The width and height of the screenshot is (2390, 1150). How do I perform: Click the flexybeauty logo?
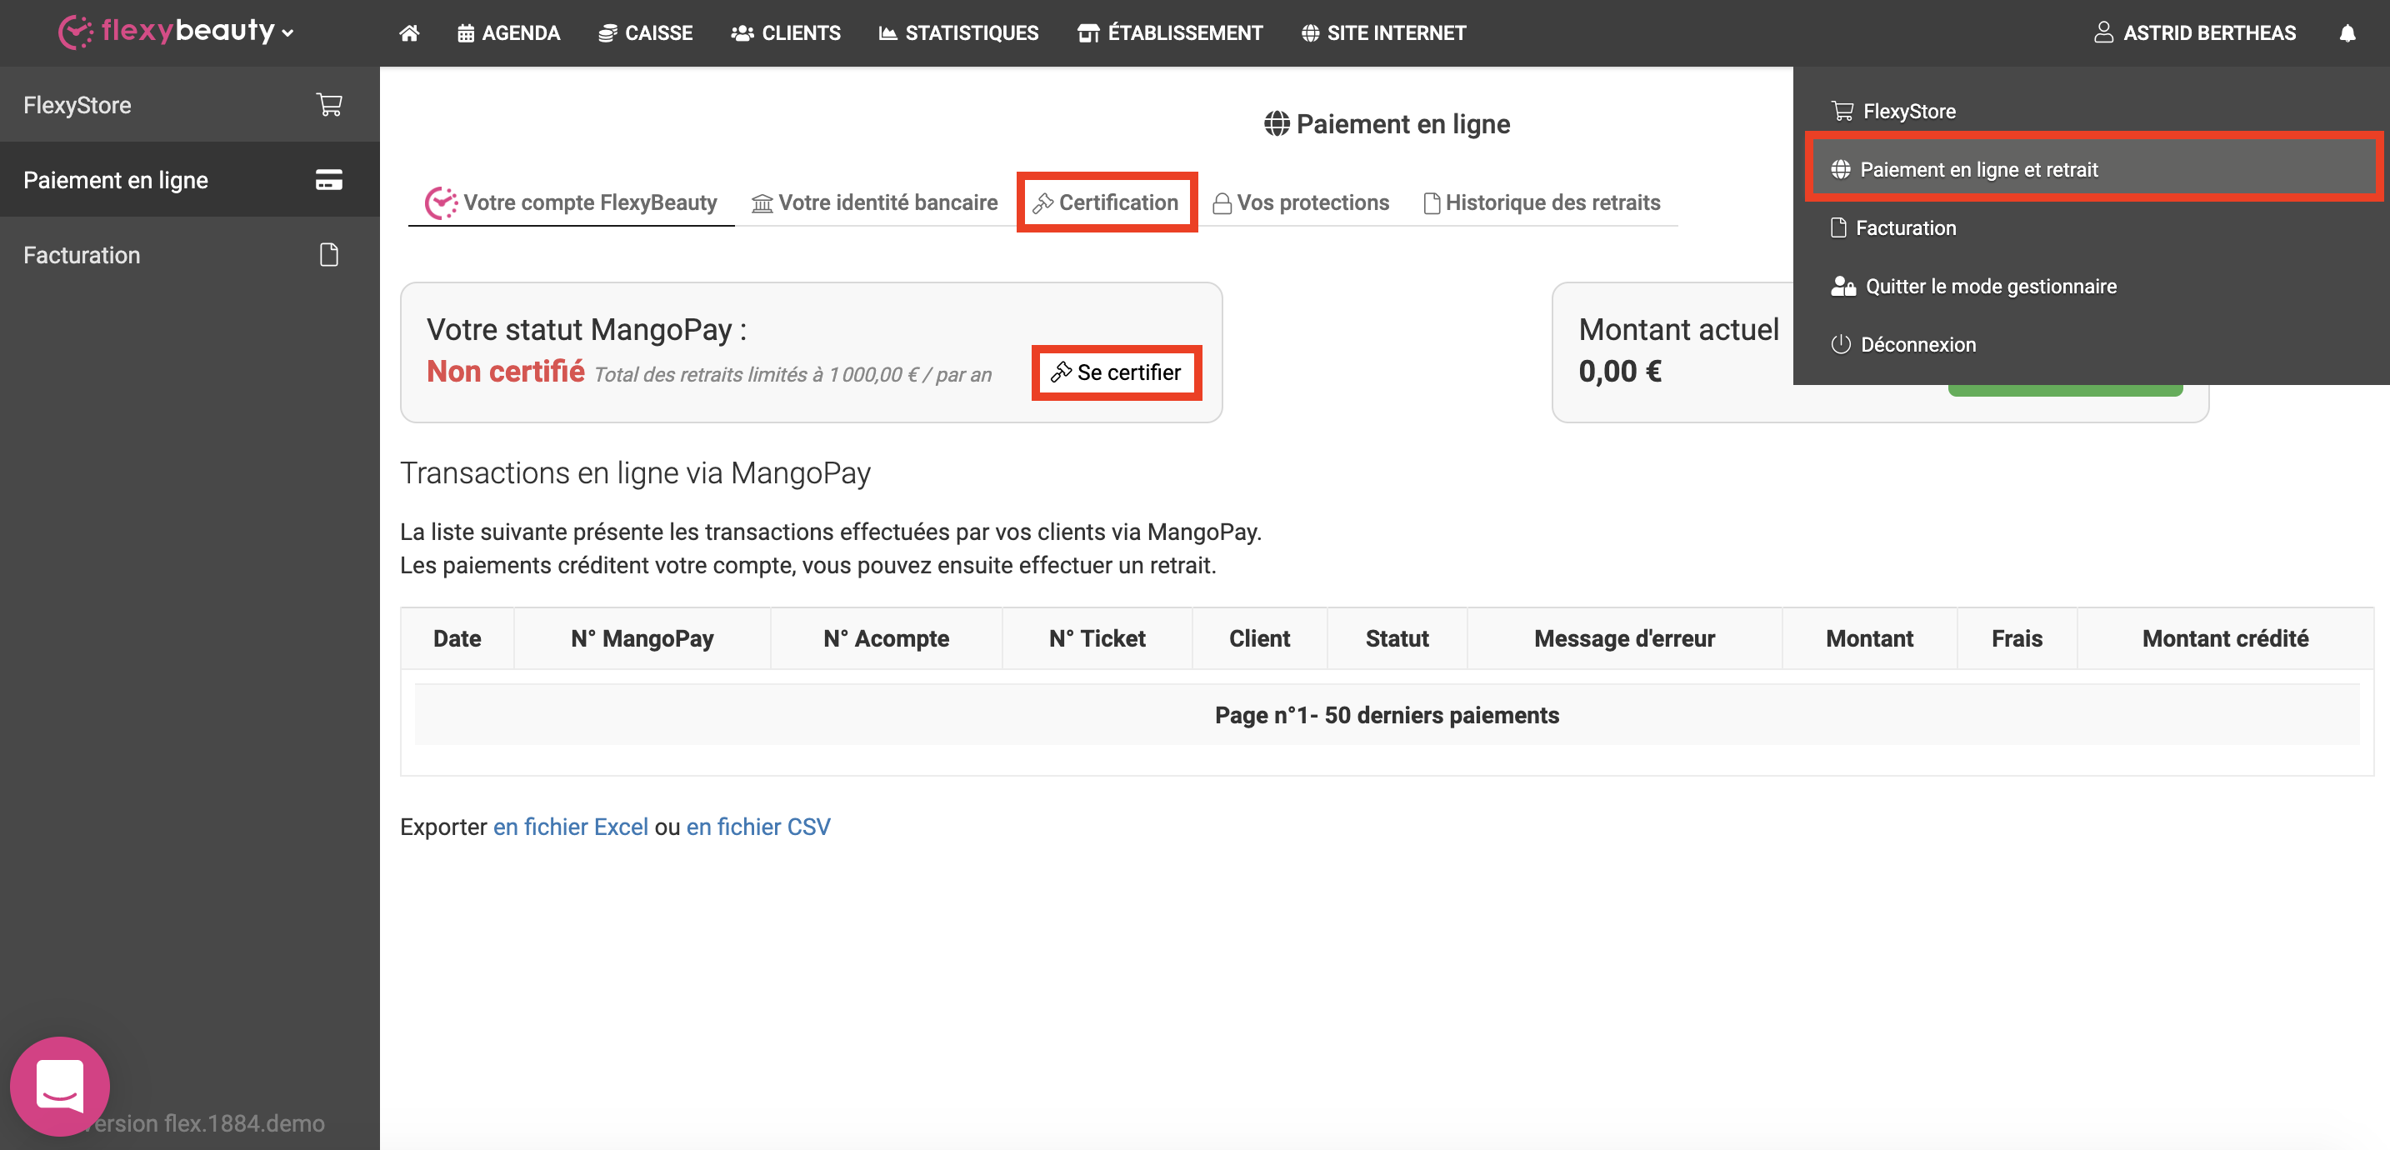(167, 32)
